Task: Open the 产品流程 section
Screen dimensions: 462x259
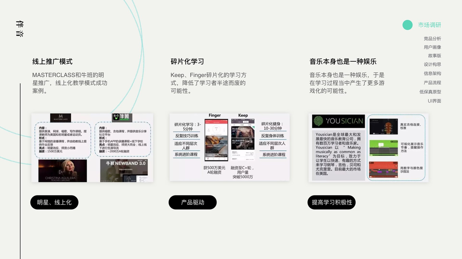Action: click(432, 82)
